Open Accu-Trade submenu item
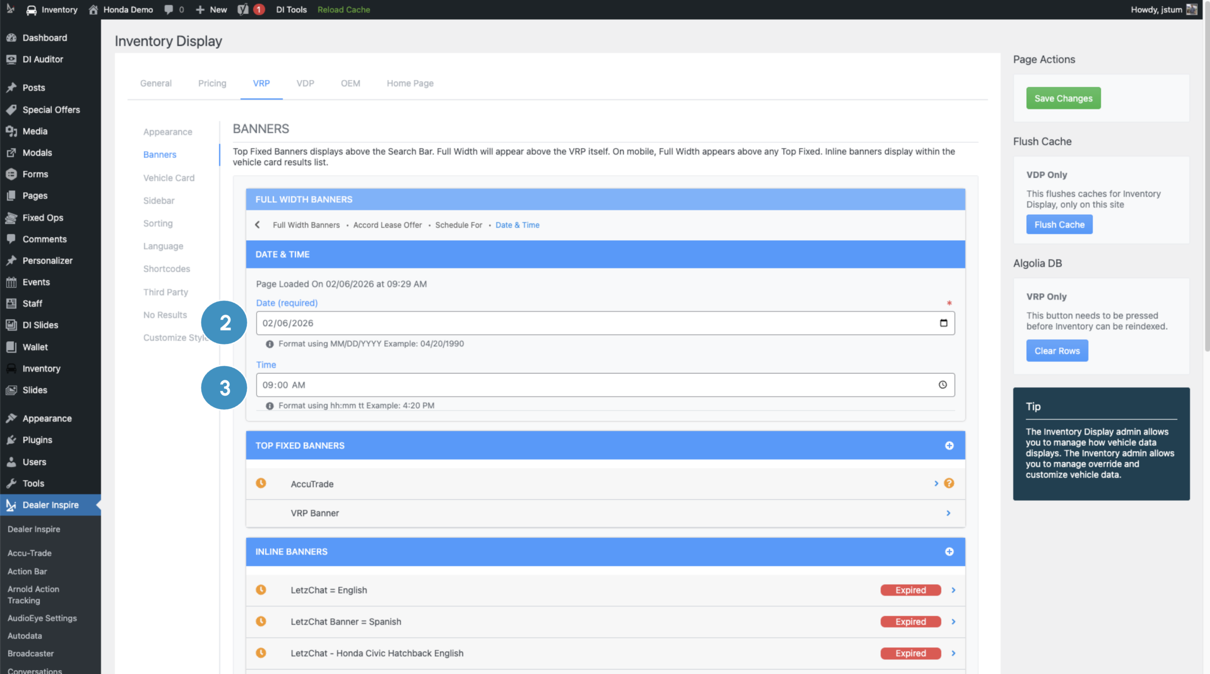The width and height of the screenshot is (1210, 674). (29, 553)
